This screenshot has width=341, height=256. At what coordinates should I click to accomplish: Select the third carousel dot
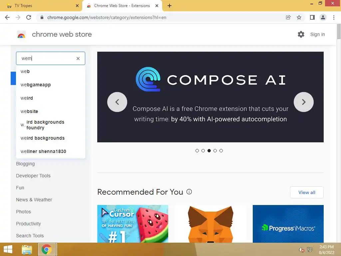pos(209,151)
